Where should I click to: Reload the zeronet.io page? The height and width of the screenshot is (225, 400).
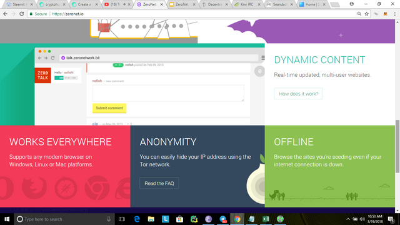pyautogui.click(x=22, y=14)
